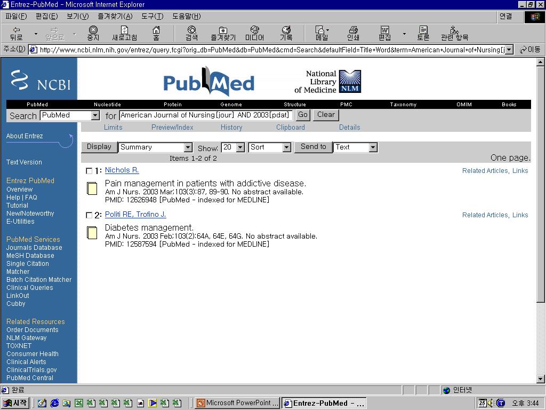The image size is (546, 410).
Task: Open the Favorites (즐겨찾기) toolbar icon
Action: [223, 34]
